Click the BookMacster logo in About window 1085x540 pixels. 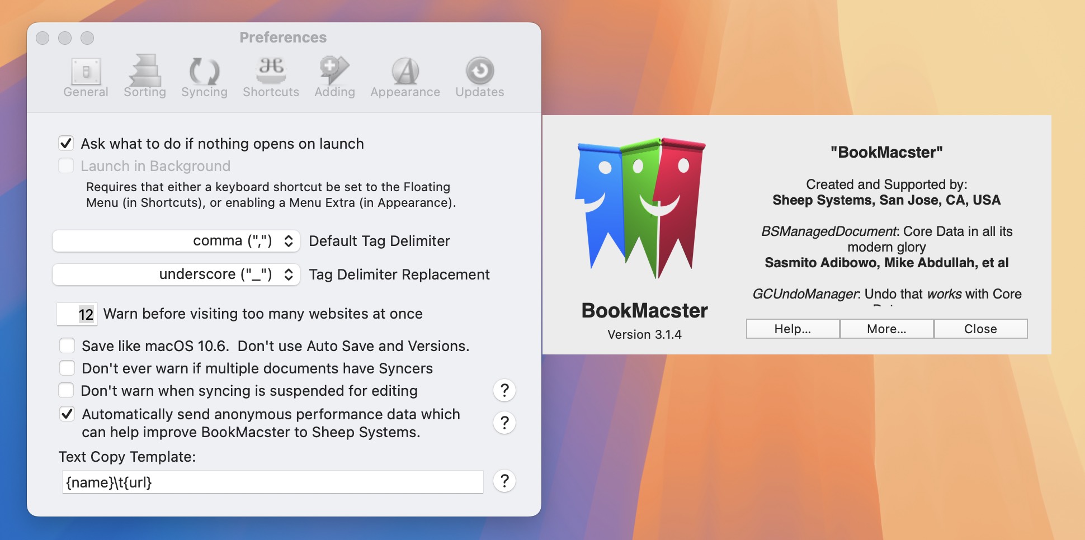pyautogui.click(x=640, y=208)
